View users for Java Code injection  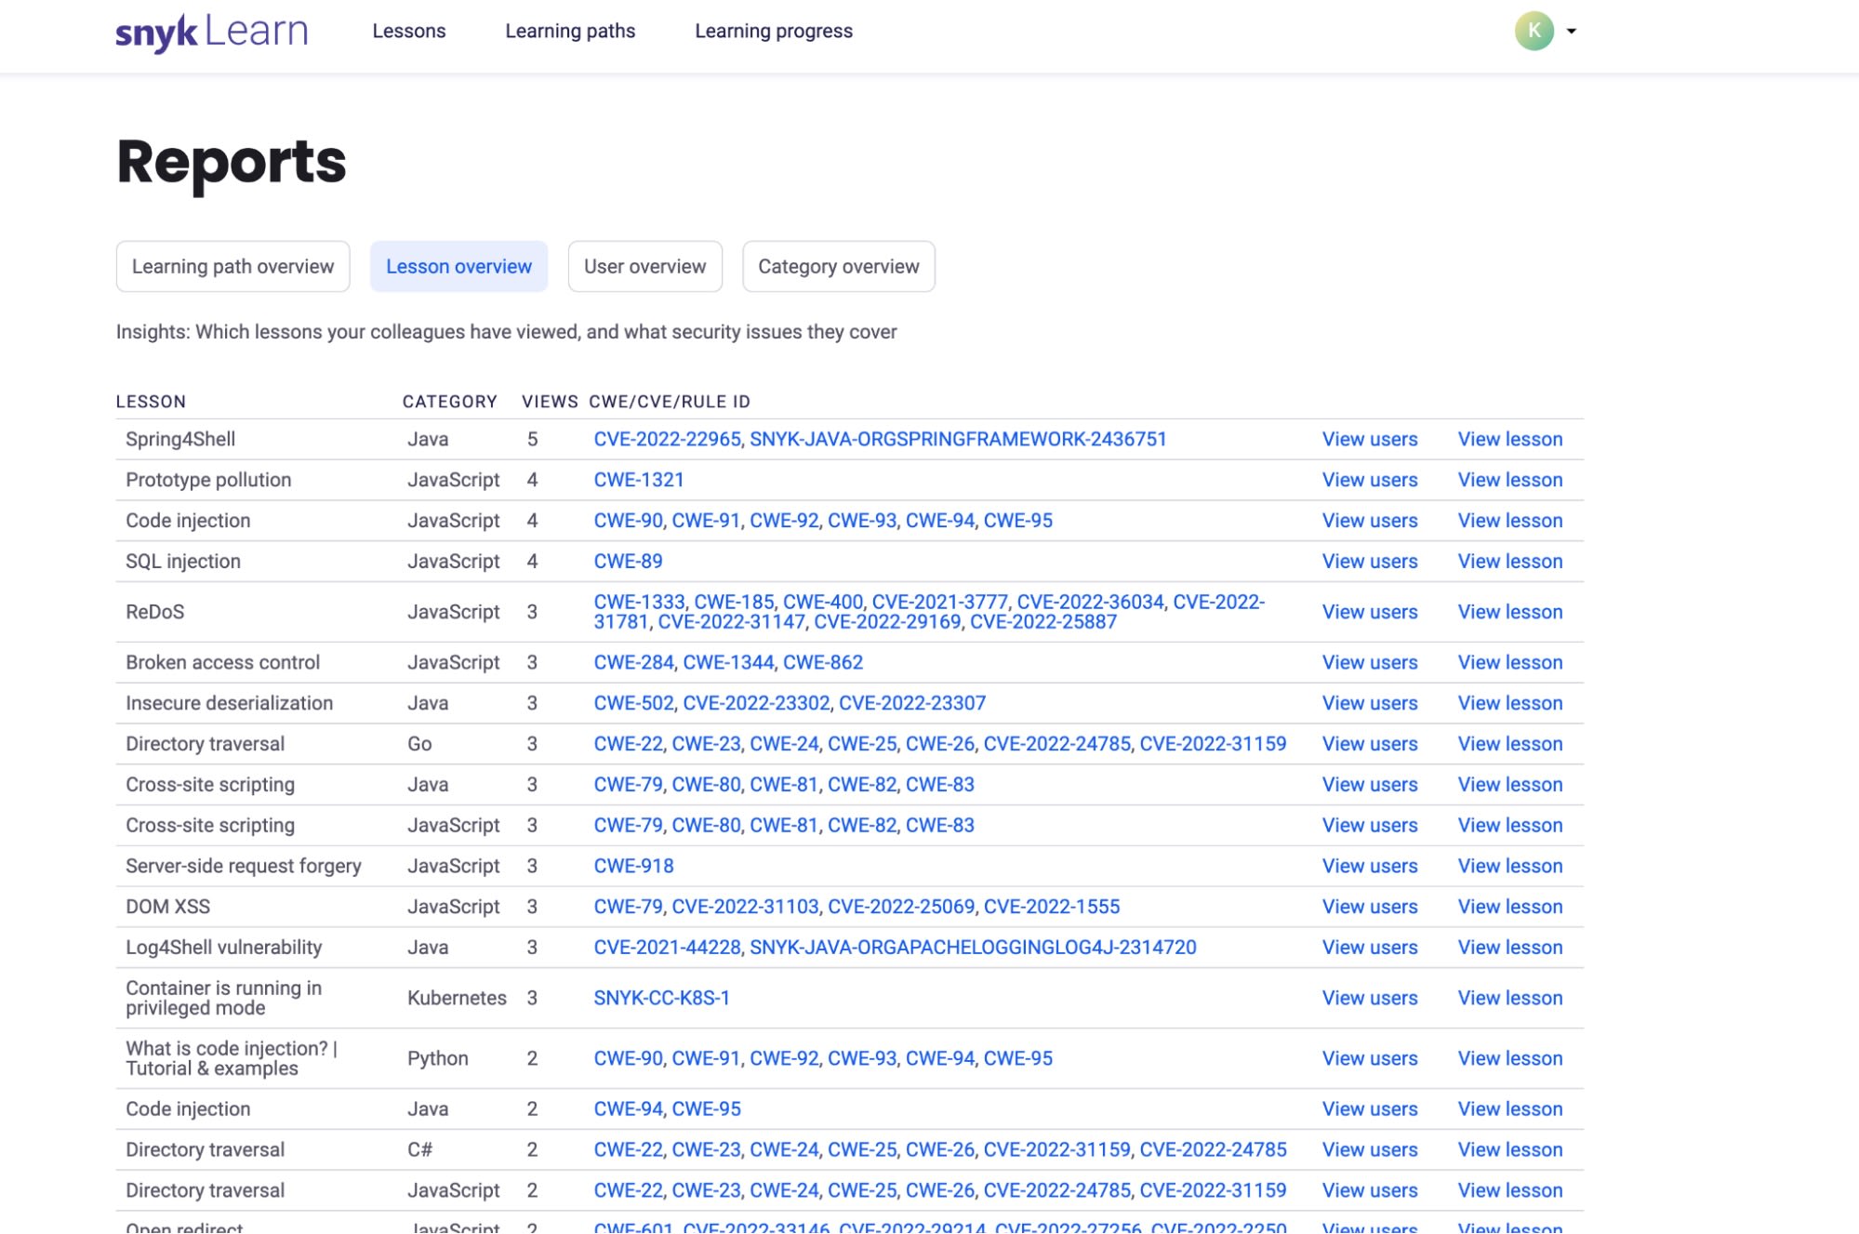click(1370, 1109)
